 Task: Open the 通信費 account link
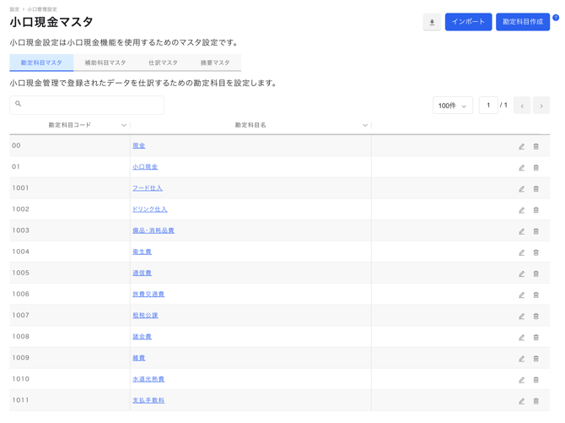pos(142,274)
